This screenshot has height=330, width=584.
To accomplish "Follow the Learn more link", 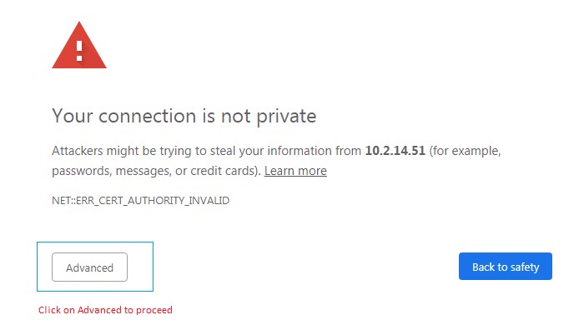I will click(x=295, y=171).
